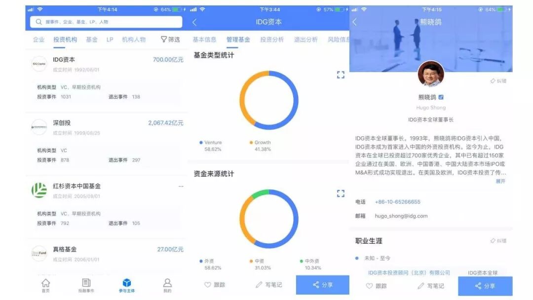Focus the search field for events and companies
The width and height of the screenshot is (533, 300).
(x=106, y=22)
